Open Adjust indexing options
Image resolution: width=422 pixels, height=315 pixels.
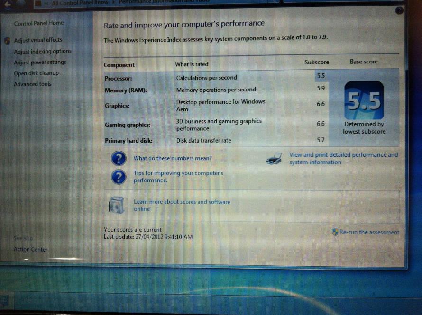pos(43,51)
